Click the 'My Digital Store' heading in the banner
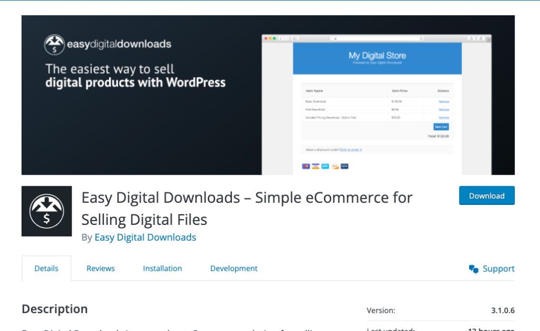Screen dimensions: 540x331 [377, 55]
